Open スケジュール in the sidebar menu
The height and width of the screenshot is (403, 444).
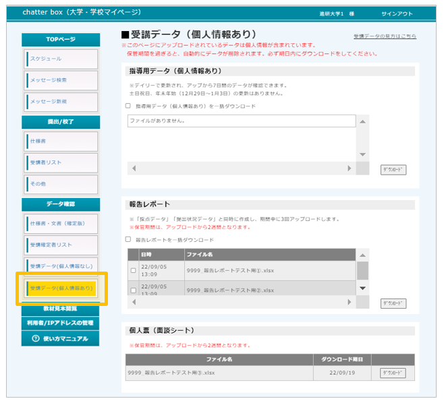coord(61,59)
